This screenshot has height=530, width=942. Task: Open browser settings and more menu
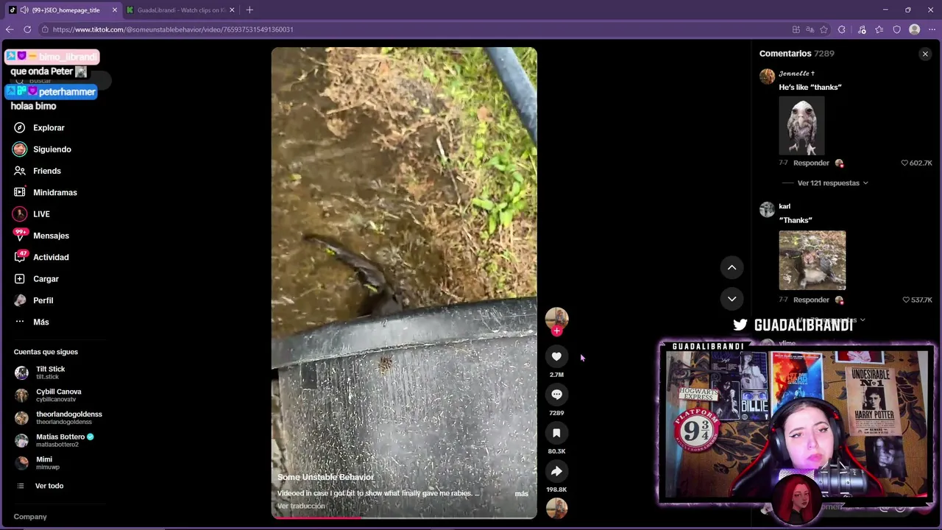click(x=932, y=29)
